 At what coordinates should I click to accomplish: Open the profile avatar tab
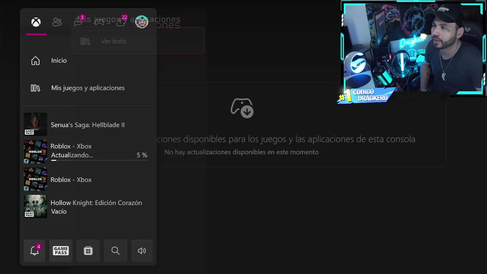[142, 22]
